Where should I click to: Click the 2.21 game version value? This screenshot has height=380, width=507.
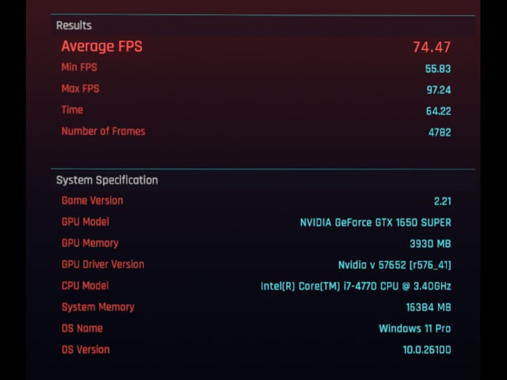point(442,201)
